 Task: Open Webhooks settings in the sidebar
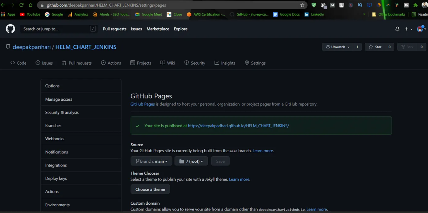coord(81,139)
